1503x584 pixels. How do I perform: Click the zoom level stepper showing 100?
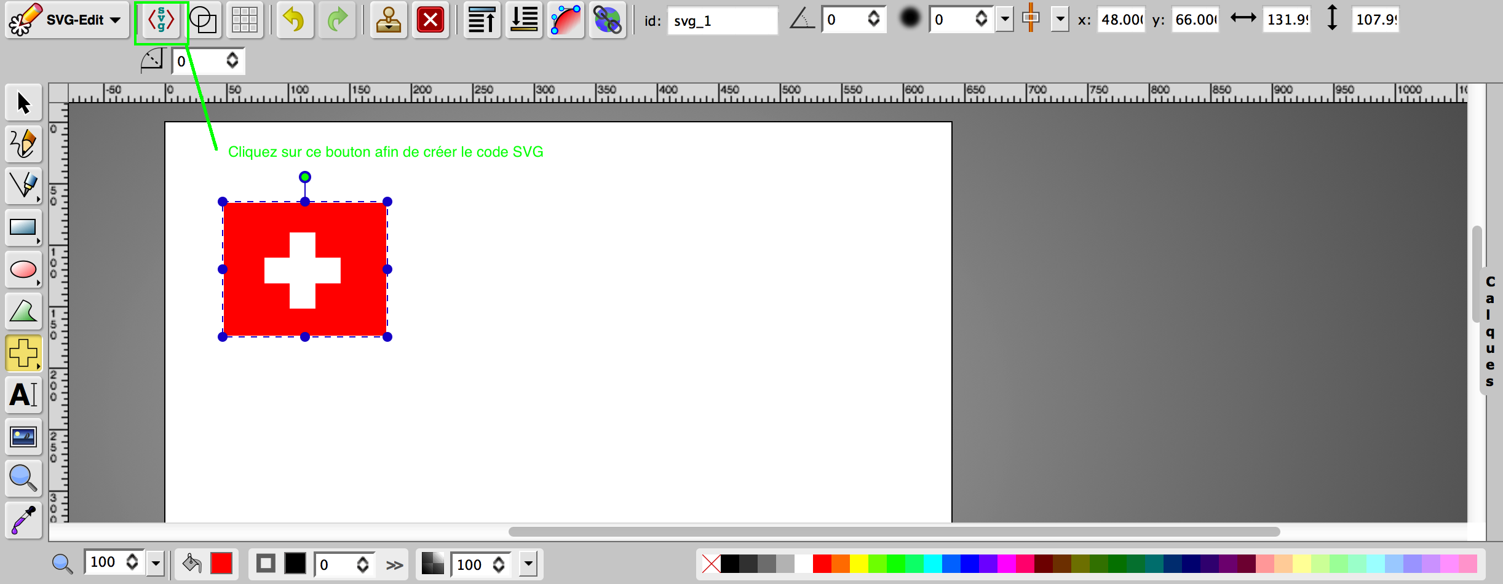132,562
